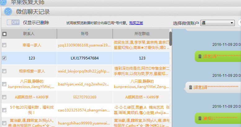This screenshot has height=127, width=241.
Task: Check the box for 八只眼,静静的 row
Action: (x=4, y=84)
